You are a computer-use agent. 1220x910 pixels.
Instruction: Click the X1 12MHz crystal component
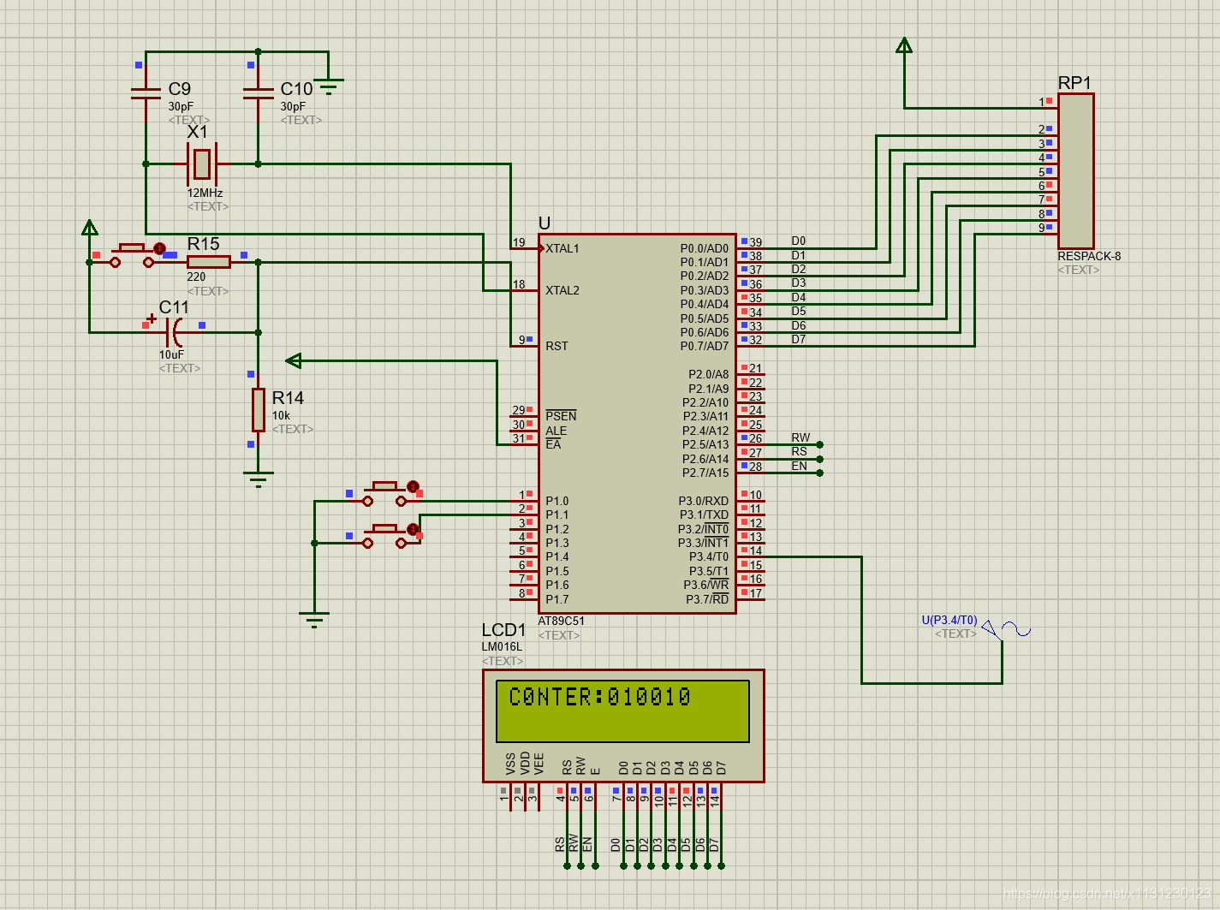pyautogui.click(x=202, y=164)
